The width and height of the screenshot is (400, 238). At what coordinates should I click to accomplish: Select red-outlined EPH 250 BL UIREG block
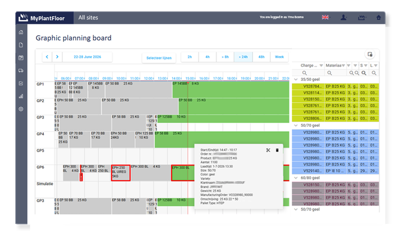point(121,173)
